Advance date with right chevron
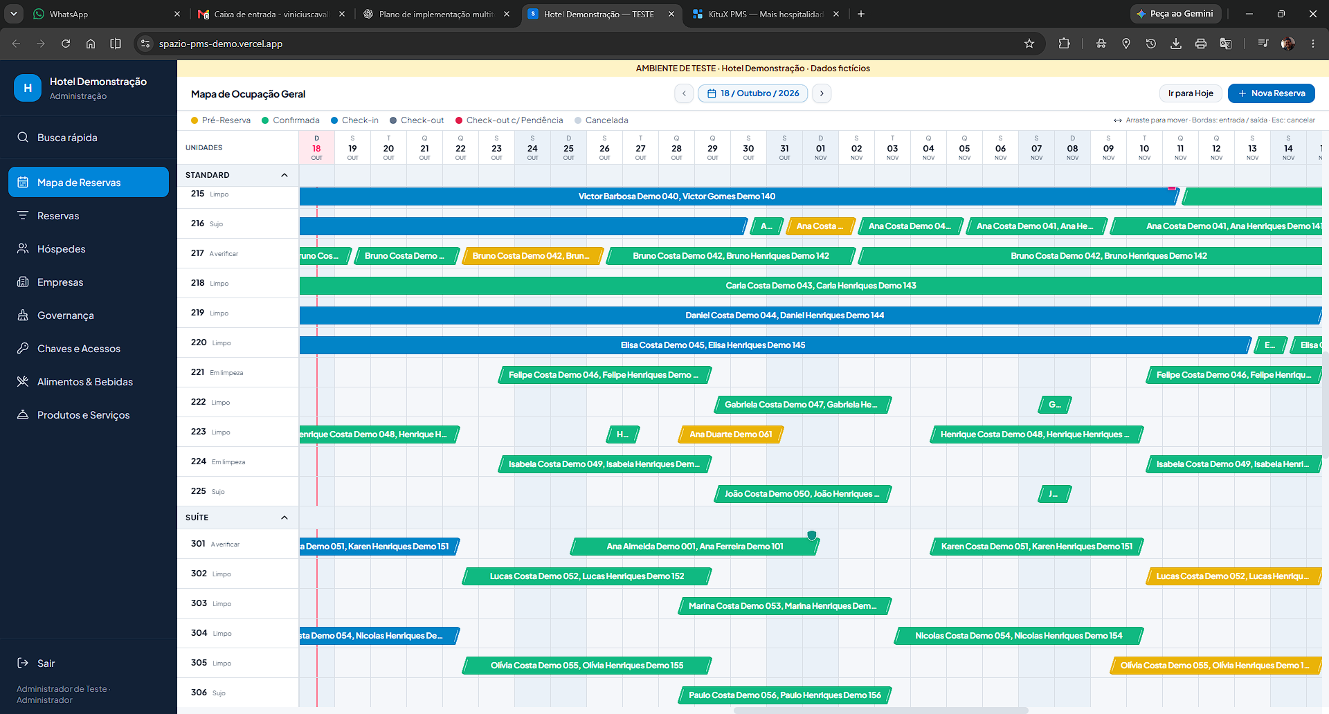The image size is (1329, 714). pos(822,93)
